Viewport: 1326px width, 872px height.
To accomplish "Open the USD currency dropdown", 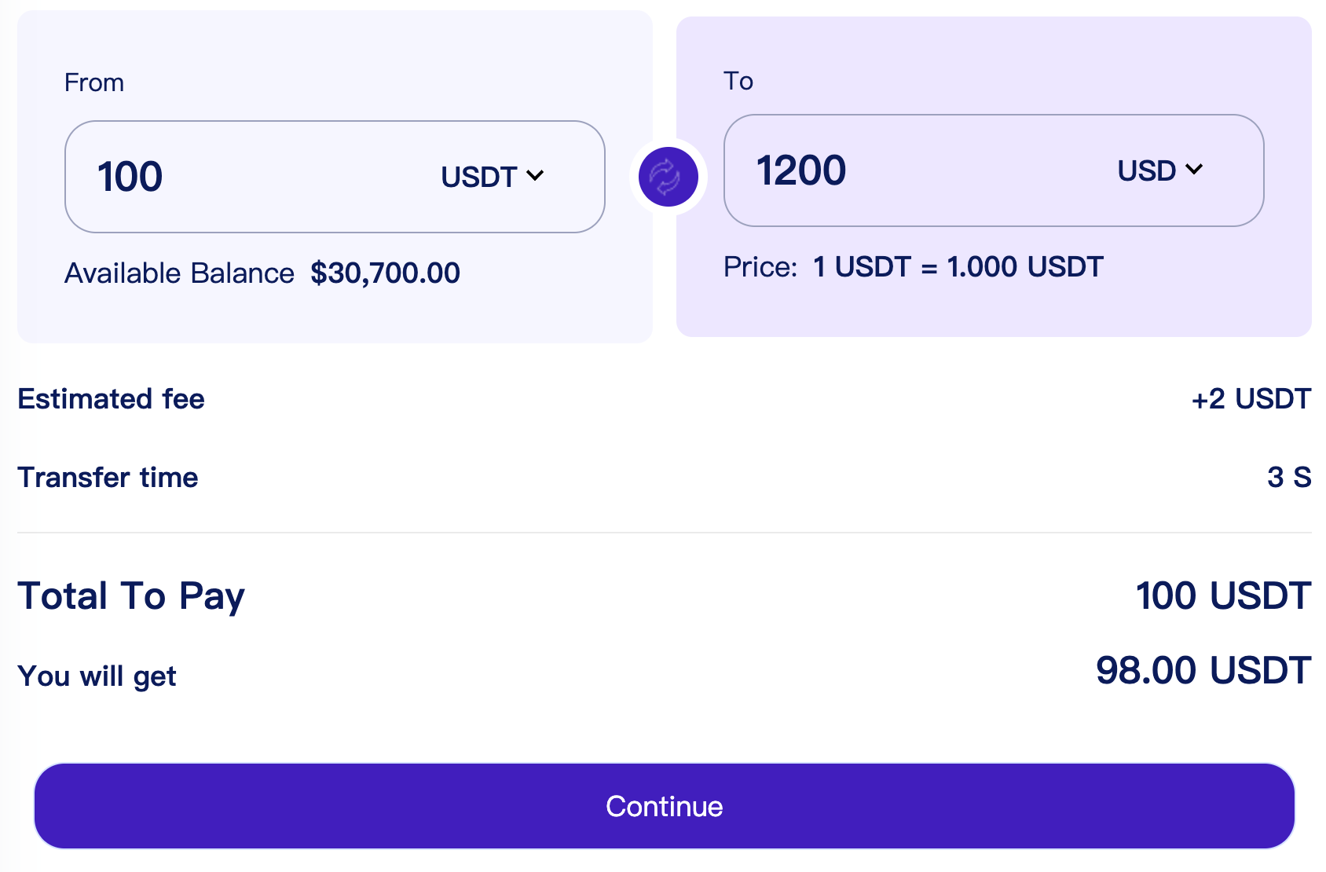I will pyautogui.click(x=1159, y=170).
